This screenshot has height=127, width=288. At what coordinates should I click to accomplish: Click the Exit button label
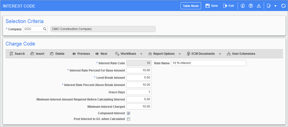pyautogui.click(x=231, y=6)
